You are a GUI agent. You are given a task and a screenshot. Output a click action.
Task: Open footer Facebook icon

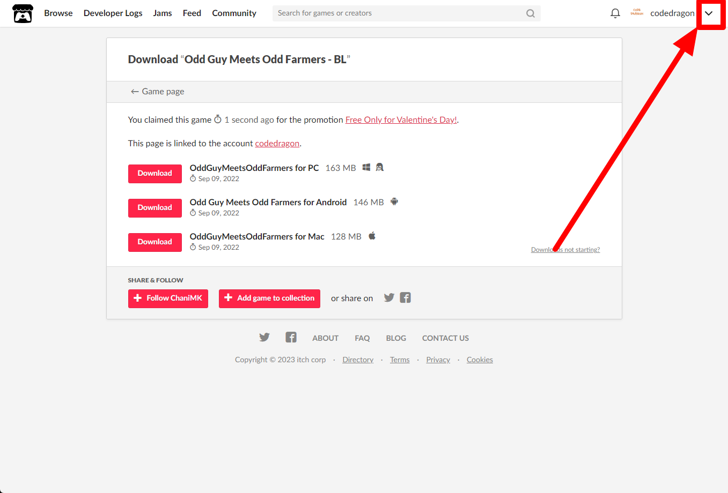[291, 337]
